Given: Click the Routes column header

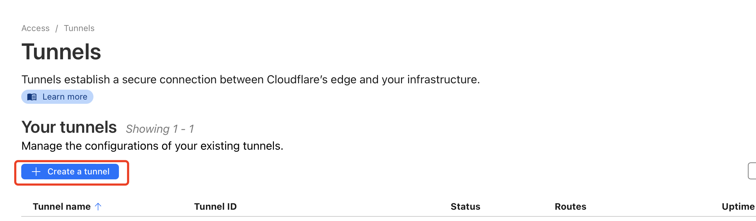Looking at the screenshot, I should tap(570, 207).
